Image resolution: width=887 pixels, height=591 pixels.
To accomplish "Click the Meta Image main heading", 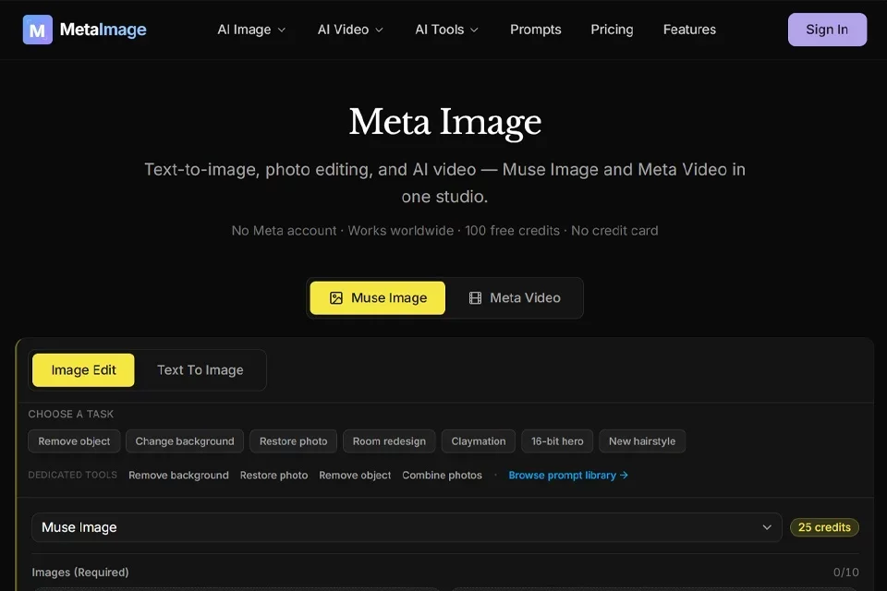I will point(444,122).
